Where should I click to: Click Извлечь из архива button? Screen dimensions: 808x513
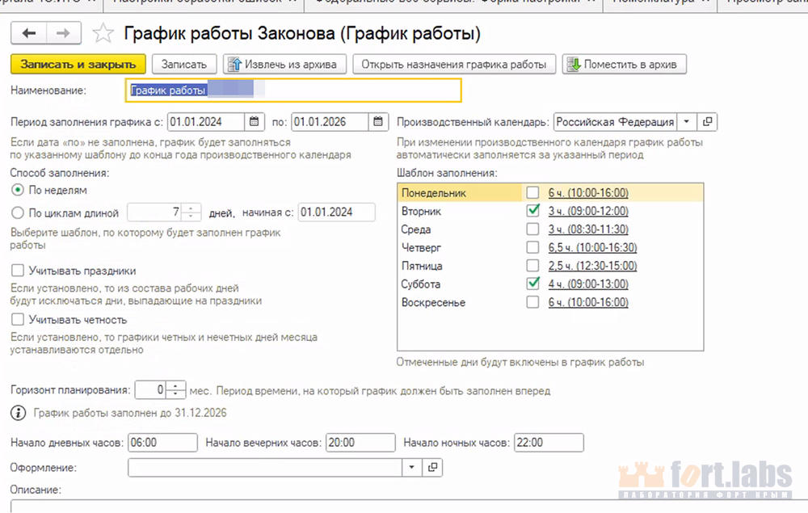point(285,64)
